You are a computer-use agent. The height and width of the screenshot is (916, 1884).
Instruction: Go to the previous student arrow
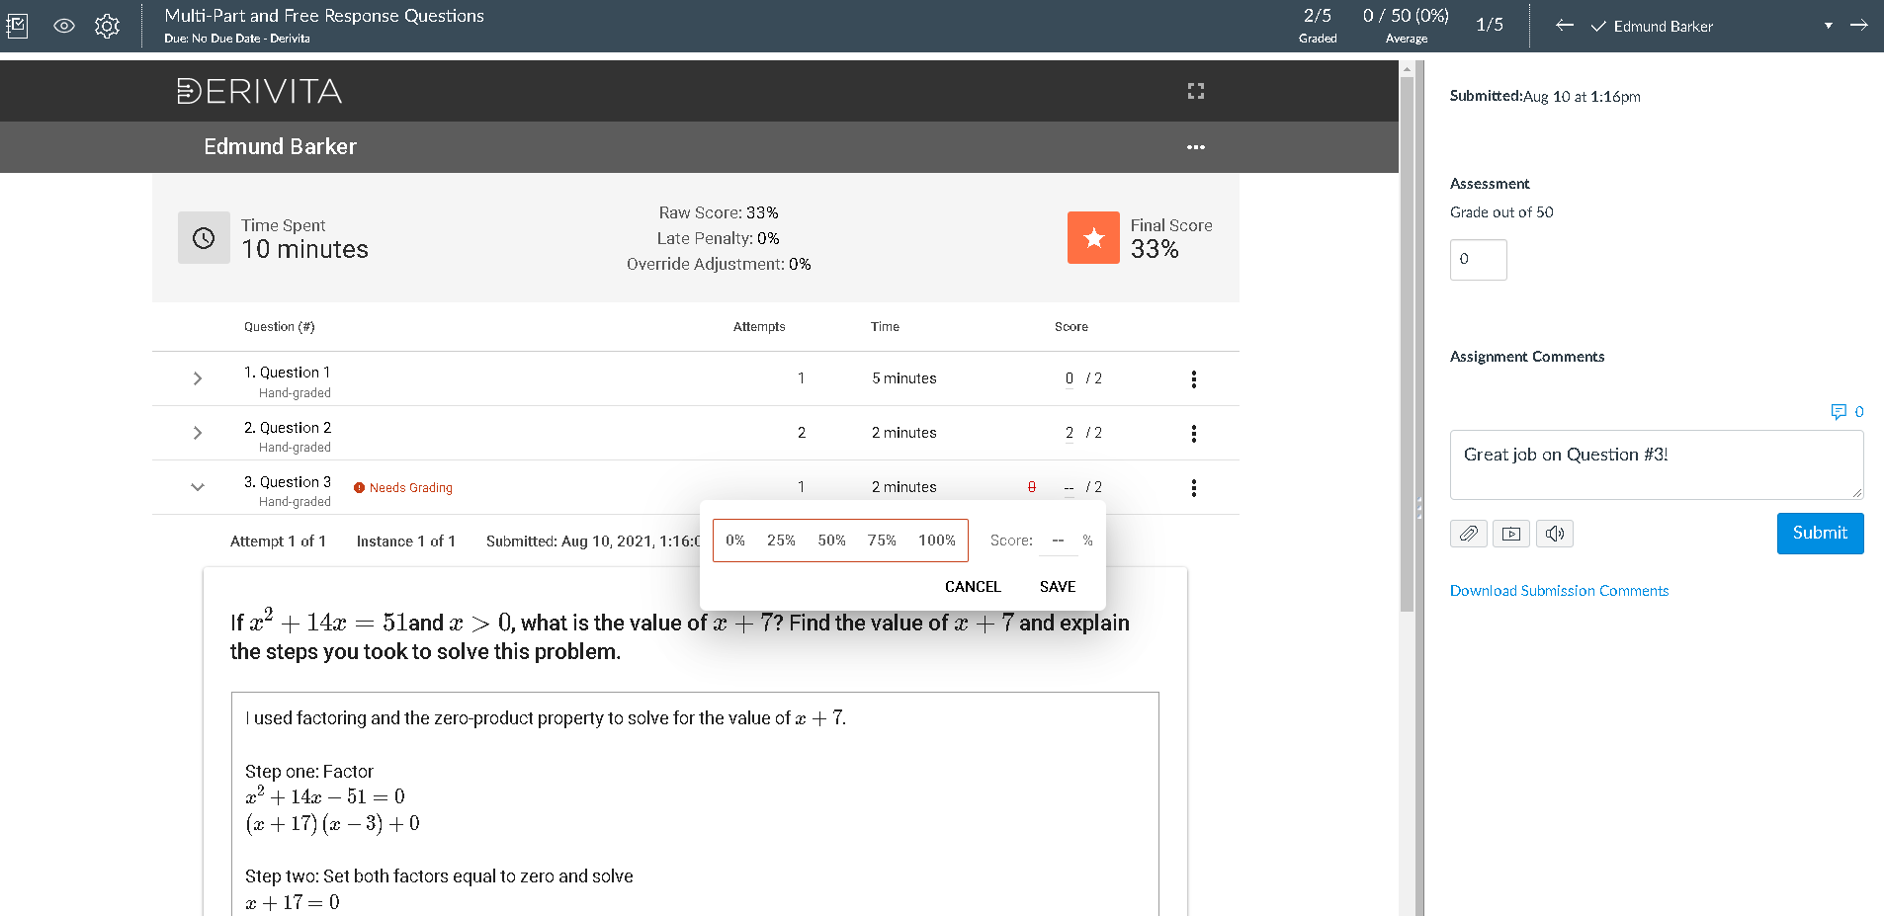(1564, 26)
